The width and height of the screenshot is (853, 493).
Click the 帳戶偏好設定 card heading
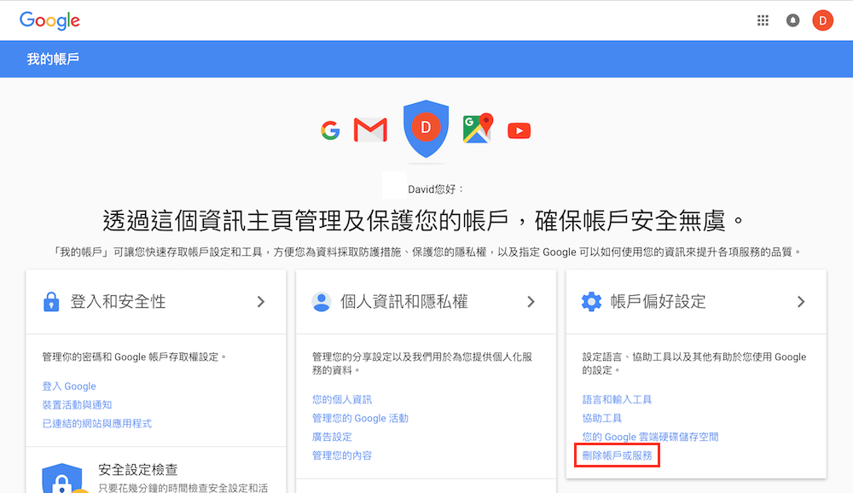(x=658, y=301)
